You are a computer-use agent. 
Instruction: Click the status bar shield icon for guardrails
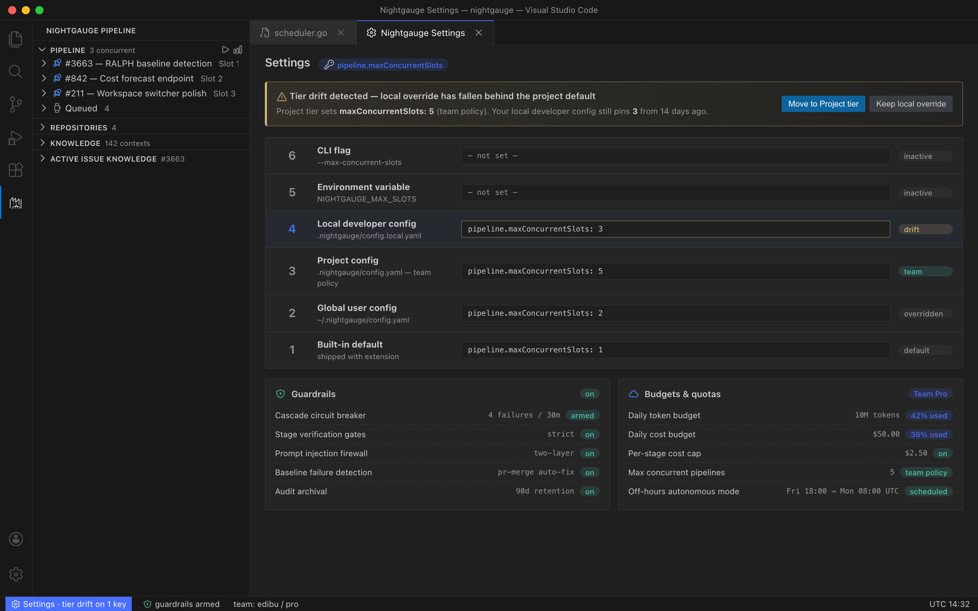[x=147, y=604]
